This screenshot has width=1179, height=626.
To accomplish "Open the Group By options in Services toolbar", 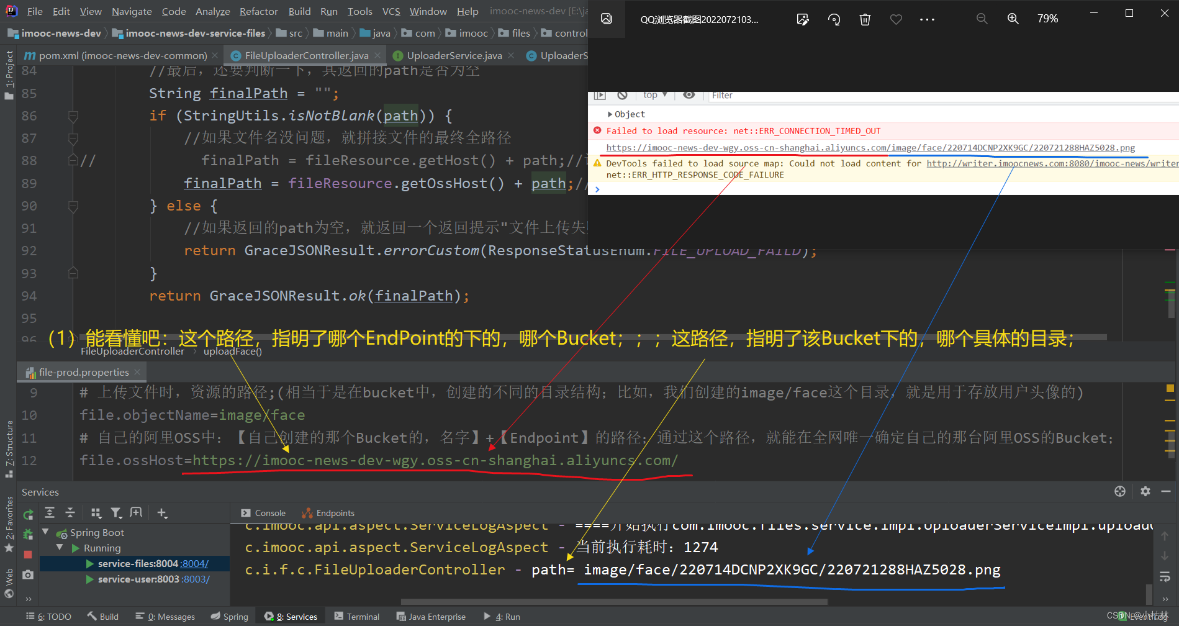I will [x=96, y=512].
